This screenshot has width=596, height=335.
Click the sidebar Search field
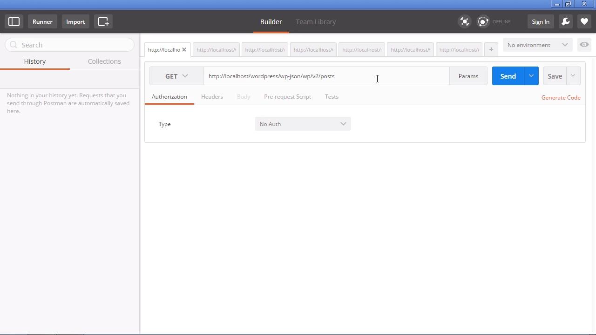click(70, 45)
